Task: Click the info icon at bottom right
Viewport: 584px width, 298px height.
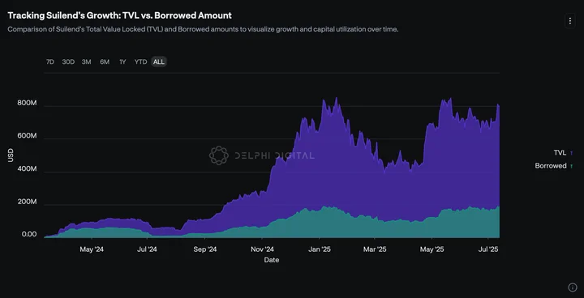Action: [x=572, y=287]
